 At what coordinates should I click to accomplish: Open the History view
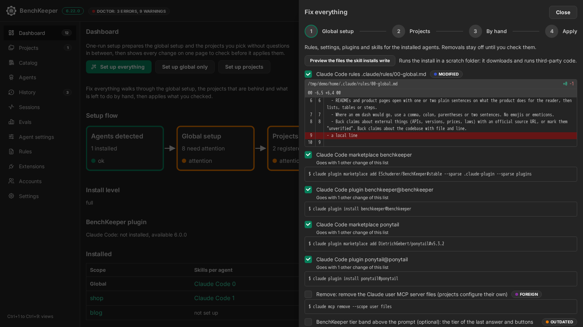40,92
